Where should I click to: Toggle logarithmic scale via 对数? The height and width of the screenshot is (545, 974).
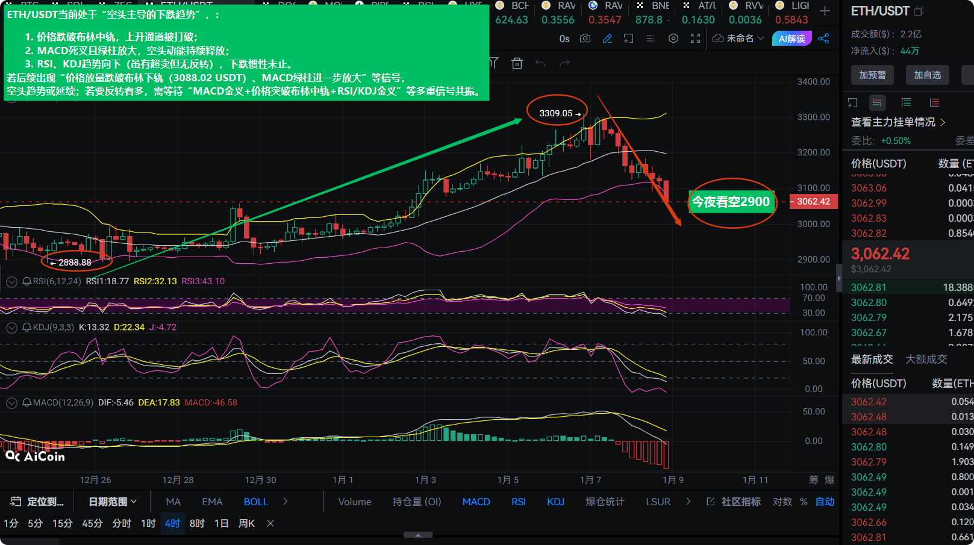(782, 501)
